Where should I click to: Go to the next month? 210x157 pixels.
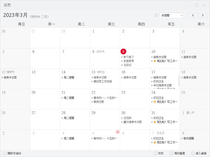[203, 15]
